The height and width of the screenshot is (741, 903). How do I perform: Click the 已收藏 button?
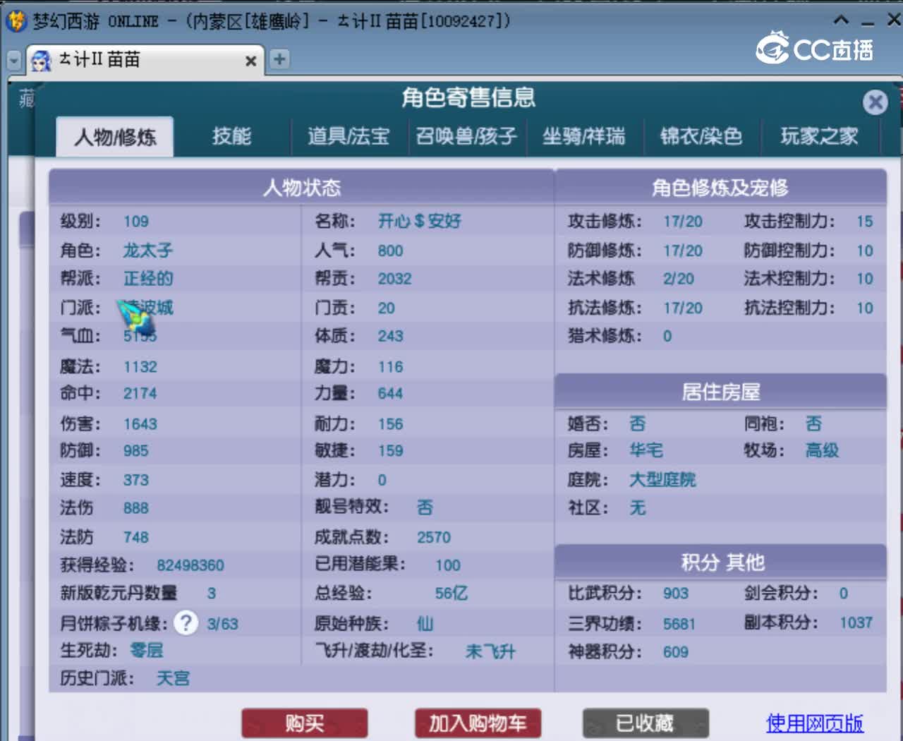(646, 723)
